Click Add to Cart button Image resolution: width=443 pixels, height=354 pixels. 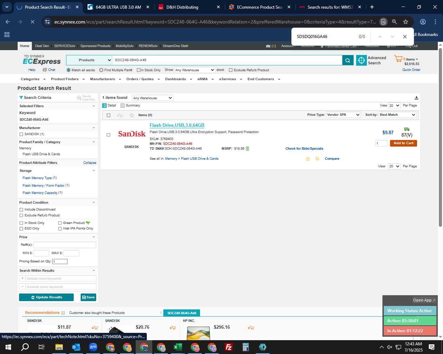click(x=404, y=143)
